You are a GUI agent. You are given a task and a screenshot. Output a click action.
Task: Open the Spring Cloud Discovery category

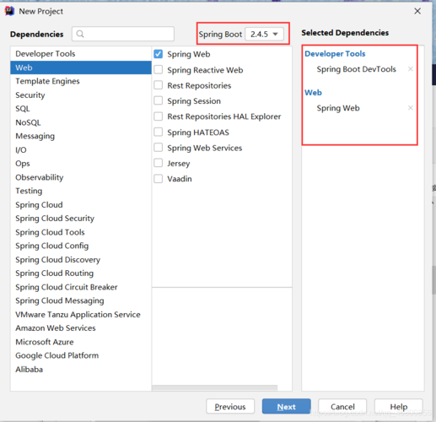pyautogui.click(x=81, y=259)
